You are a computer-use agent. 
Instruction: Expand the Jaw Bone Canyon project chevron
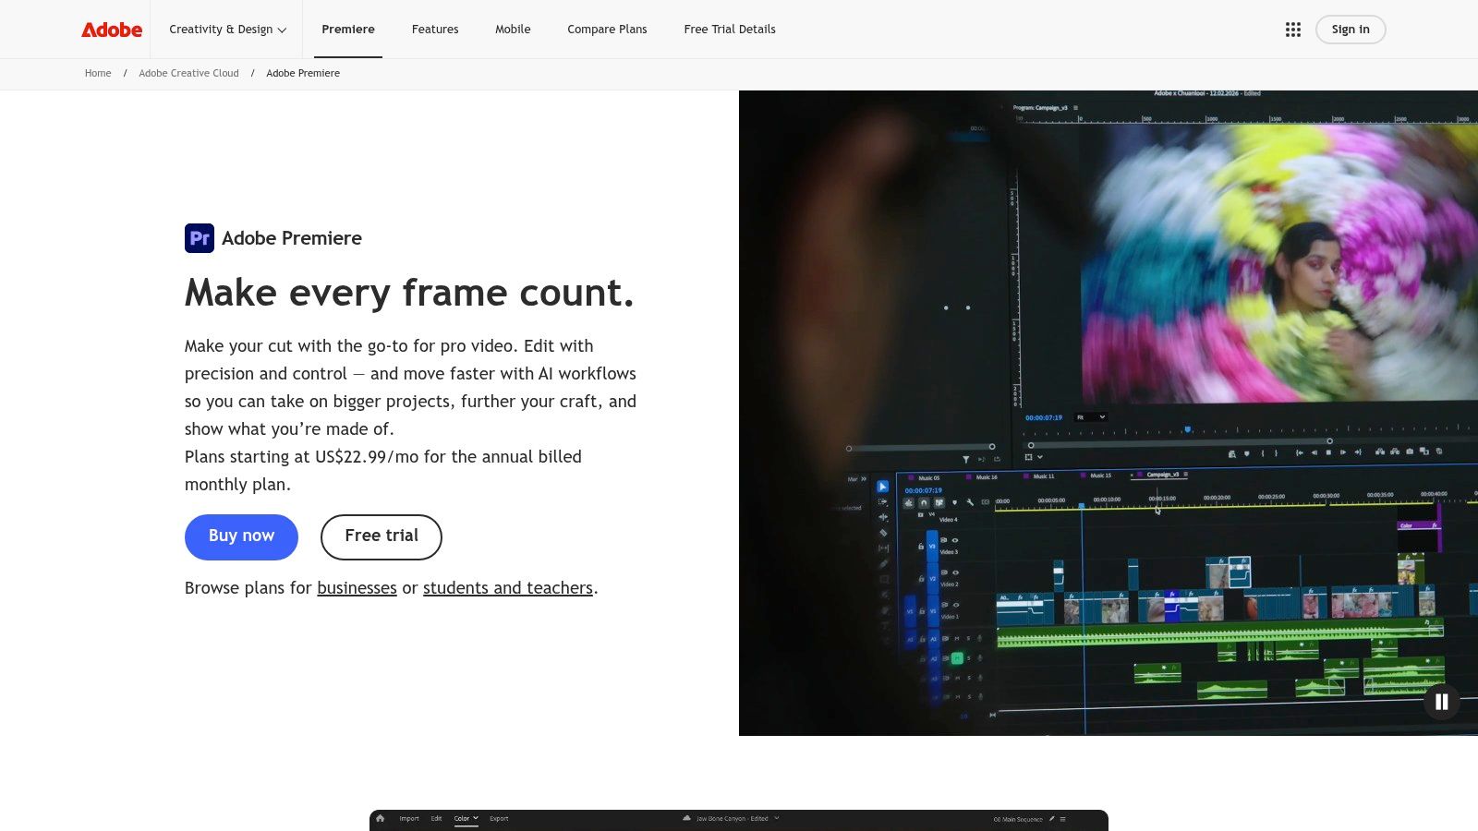tap(776, 818)
